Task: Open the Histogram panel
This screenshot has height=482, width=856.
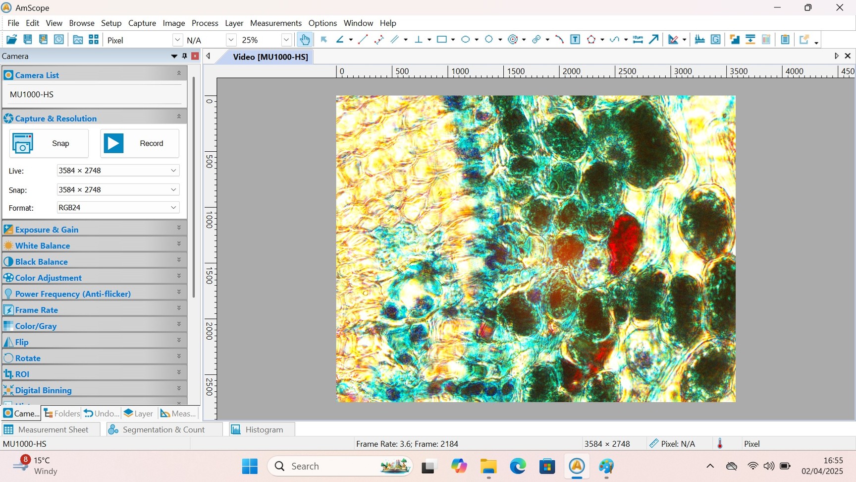Action: pos(262,429)
